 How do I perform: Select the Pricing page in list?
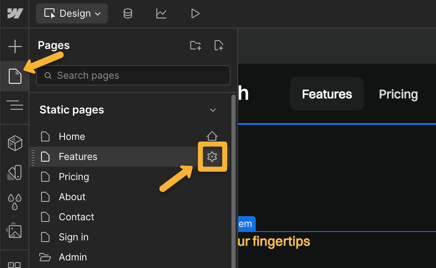(74, 177)
